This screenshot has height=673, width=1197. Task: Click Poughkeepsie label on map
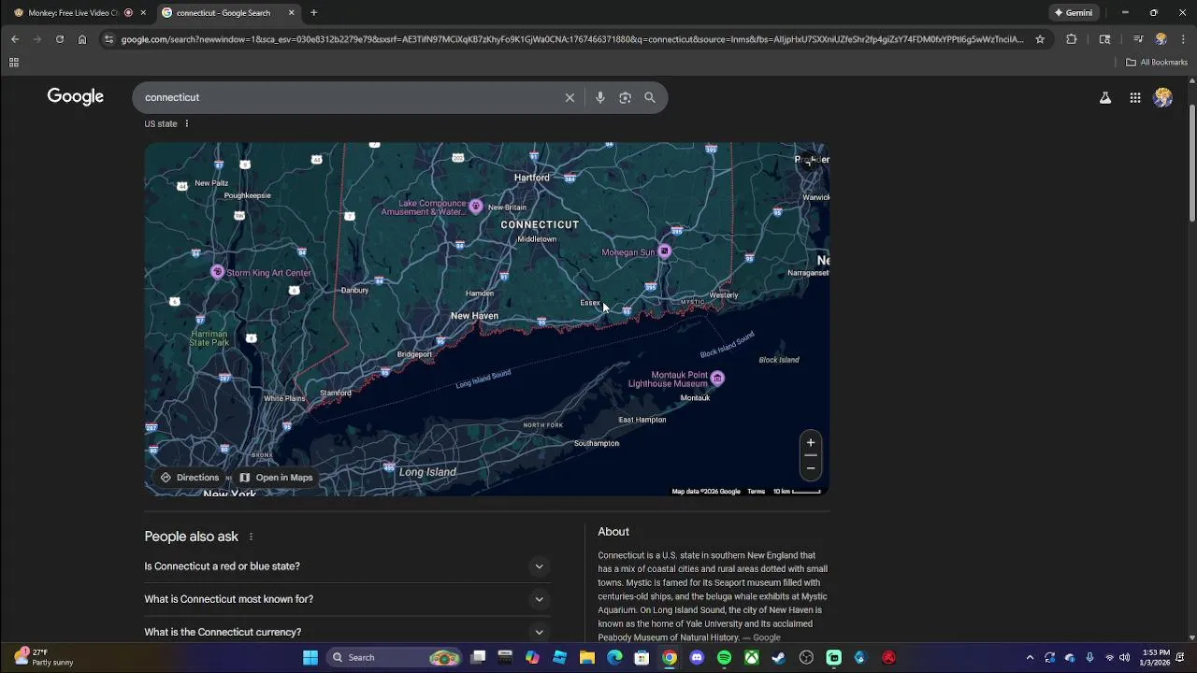pyautogui.click(x=247, y=195)
